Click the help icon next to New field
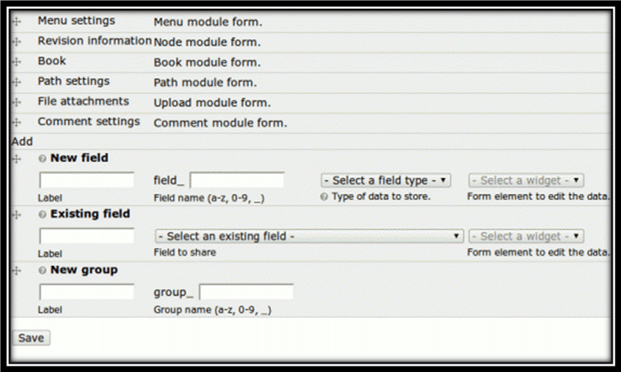This screenshot has height=372, width=621. coord(43,159)
